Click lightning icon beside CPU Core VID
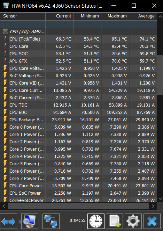The image size is (163, 231). 5,83
